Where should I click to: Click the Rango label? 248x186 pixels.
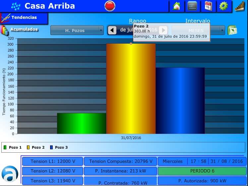pyautogui.click(x=138, y=21)
